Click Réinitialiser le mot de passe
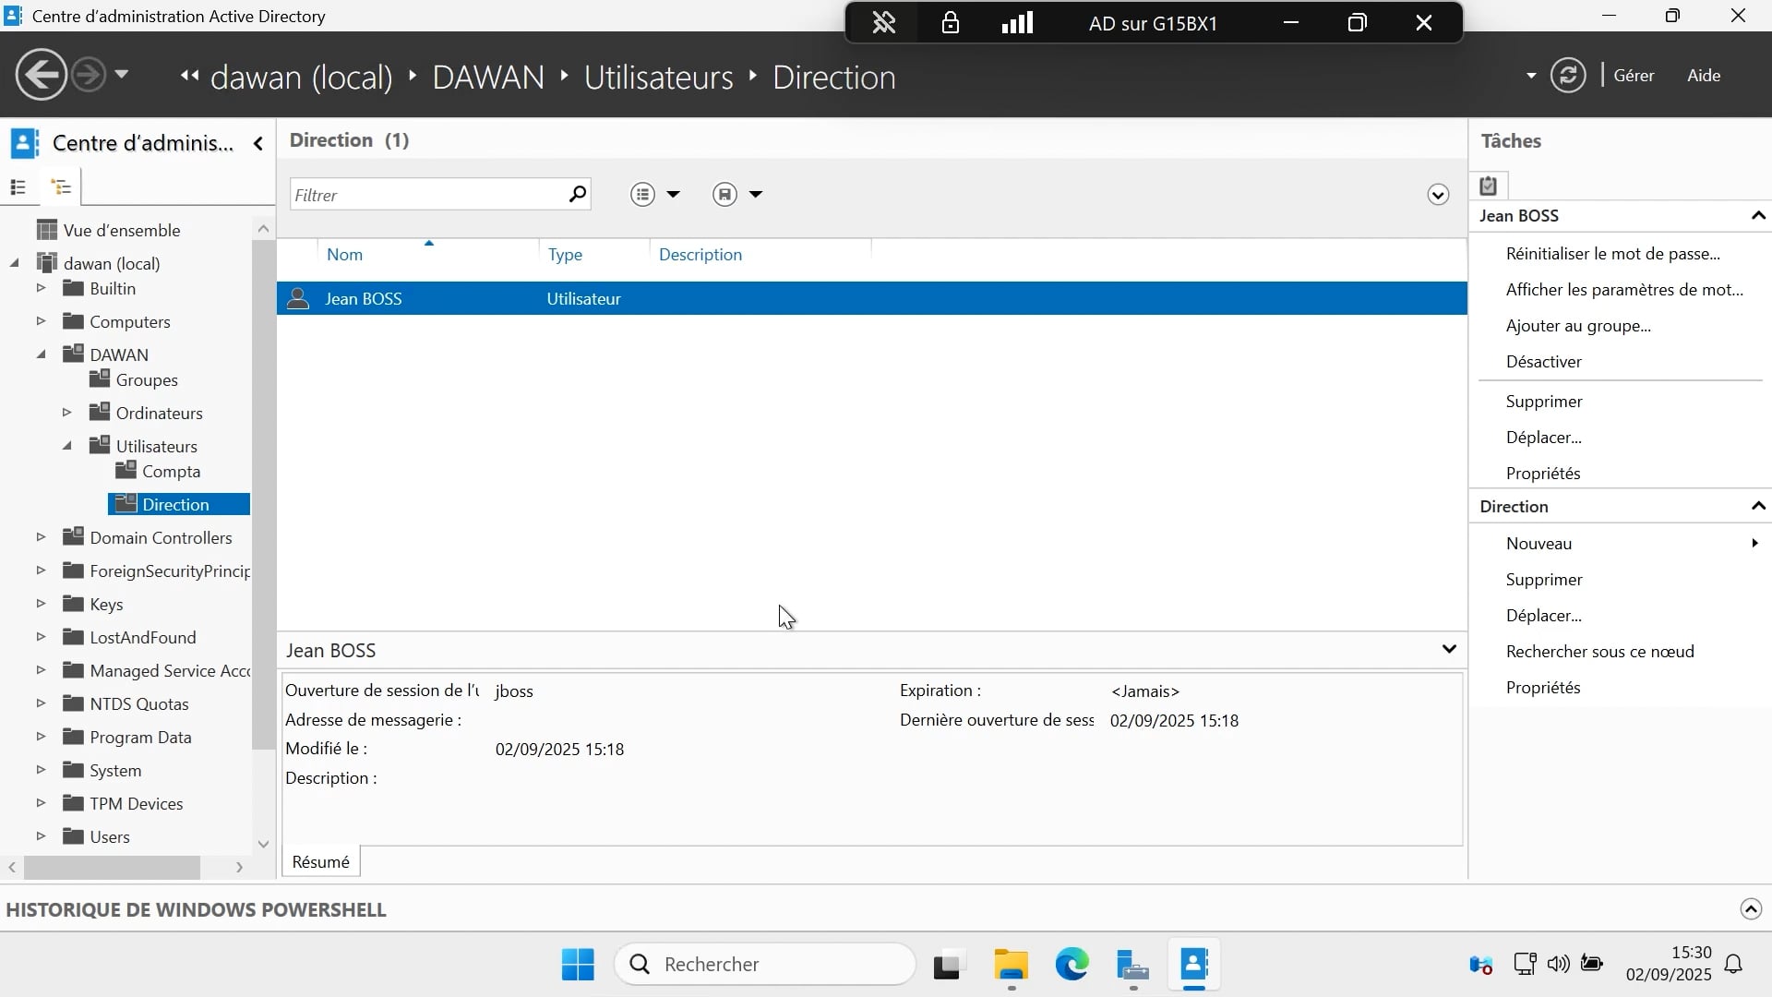 pos(1612,253)
